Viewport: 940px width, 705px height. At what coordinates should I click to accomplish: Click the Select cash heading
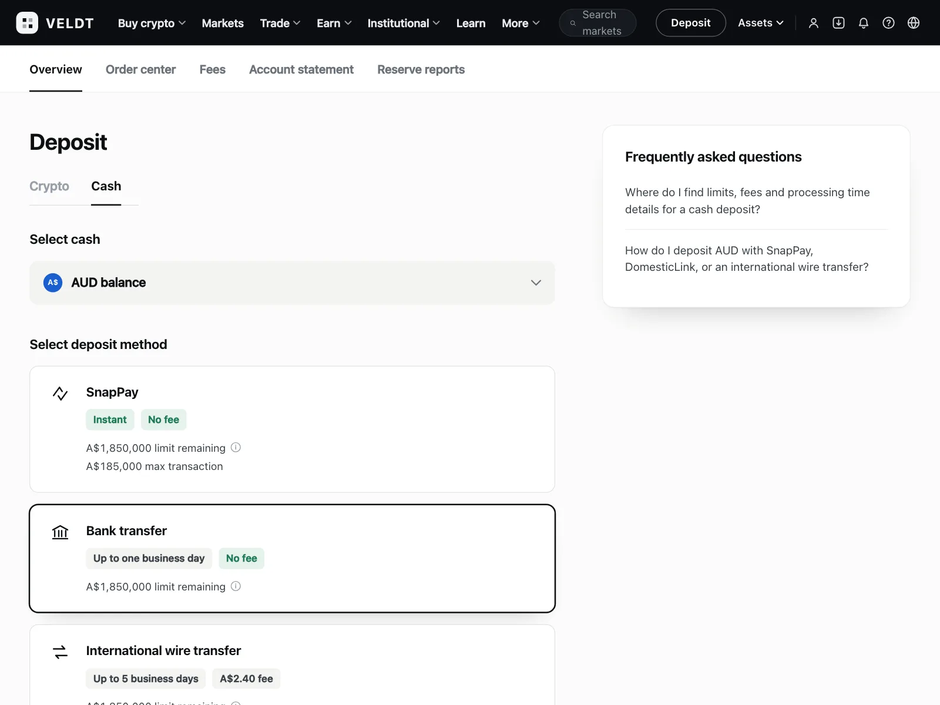pos(65,239)
